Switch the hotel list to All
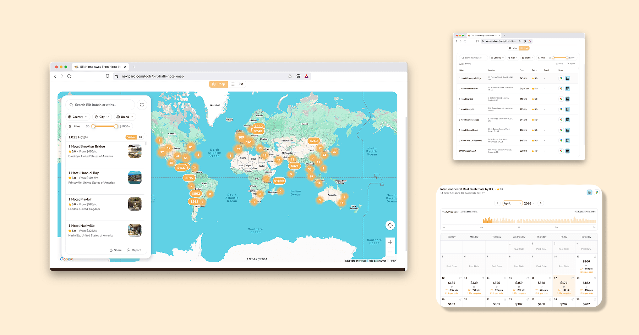 (x=141, y=137)
